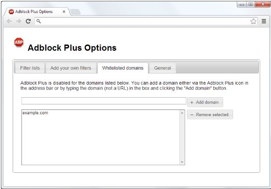Click the magnifier icon in the address bar
Viewport: 271px width, 189px height.
click(39, 21)
